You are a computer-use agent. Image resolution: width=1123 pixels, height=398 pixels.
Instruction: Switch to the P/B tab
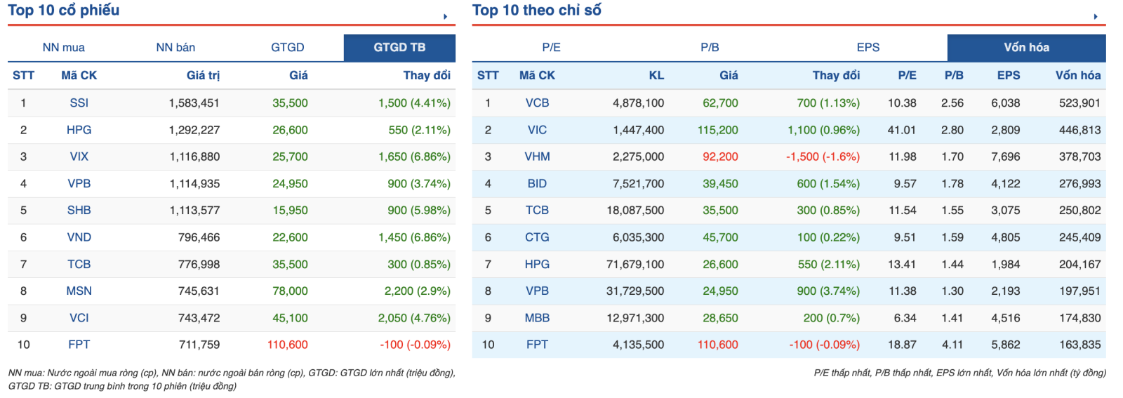[x=710, y=47]
